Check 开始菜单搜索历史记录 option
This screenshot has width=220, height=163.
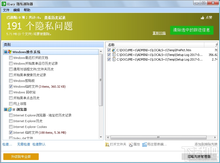point(11,75)
